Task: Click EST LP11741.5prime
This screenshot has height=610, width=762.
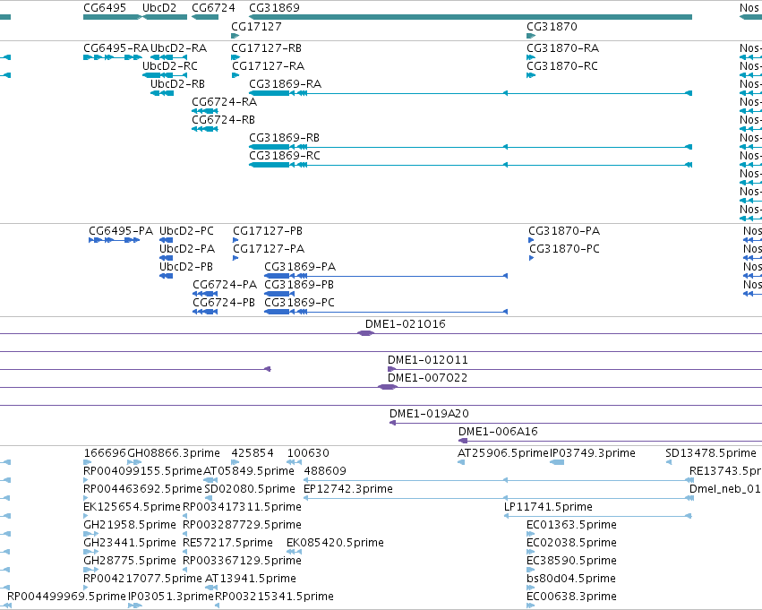Action: pos(548,508)
